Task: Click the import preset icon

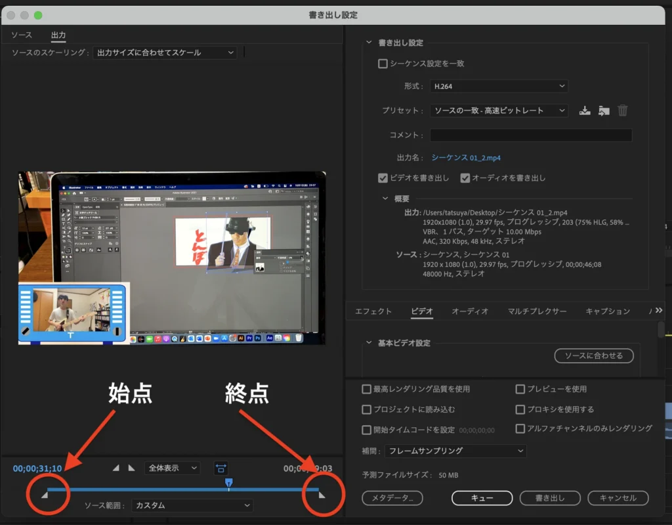Action: click(604, 111)
